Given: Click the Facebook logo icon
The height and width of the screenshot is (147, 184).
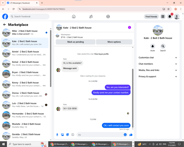Looking at the screenshot, I should point(5,17).
